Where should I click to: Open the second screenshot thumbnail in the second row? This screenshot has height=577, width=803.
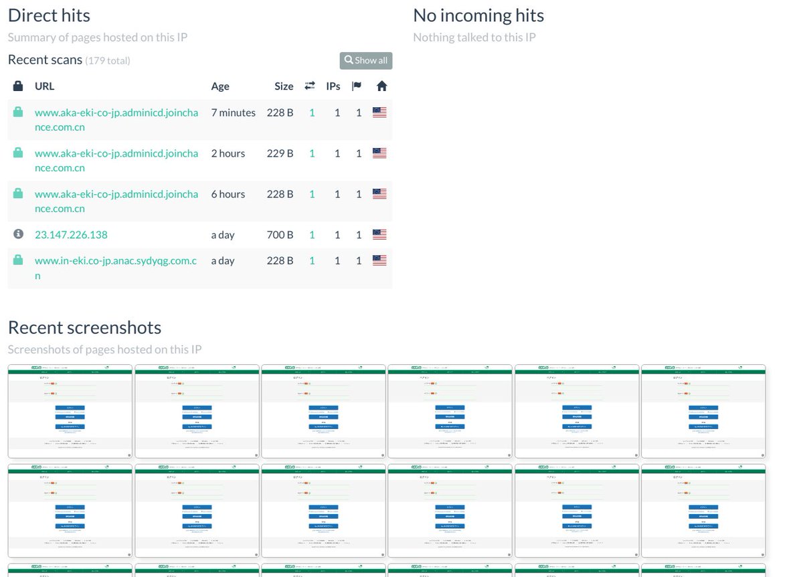click(197, 511)
